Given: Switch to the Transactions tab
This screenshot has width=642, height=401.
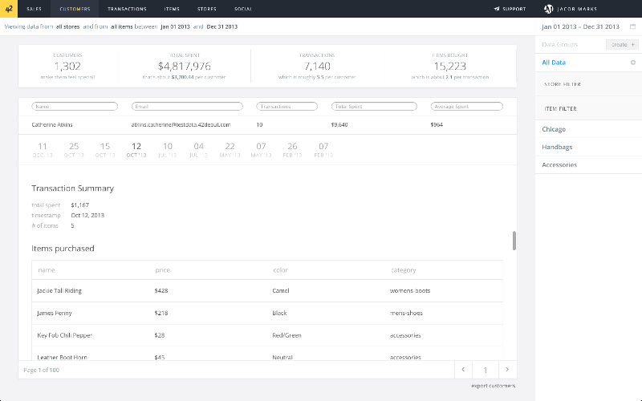Looking at the screenshot, I should coord(127,9).
